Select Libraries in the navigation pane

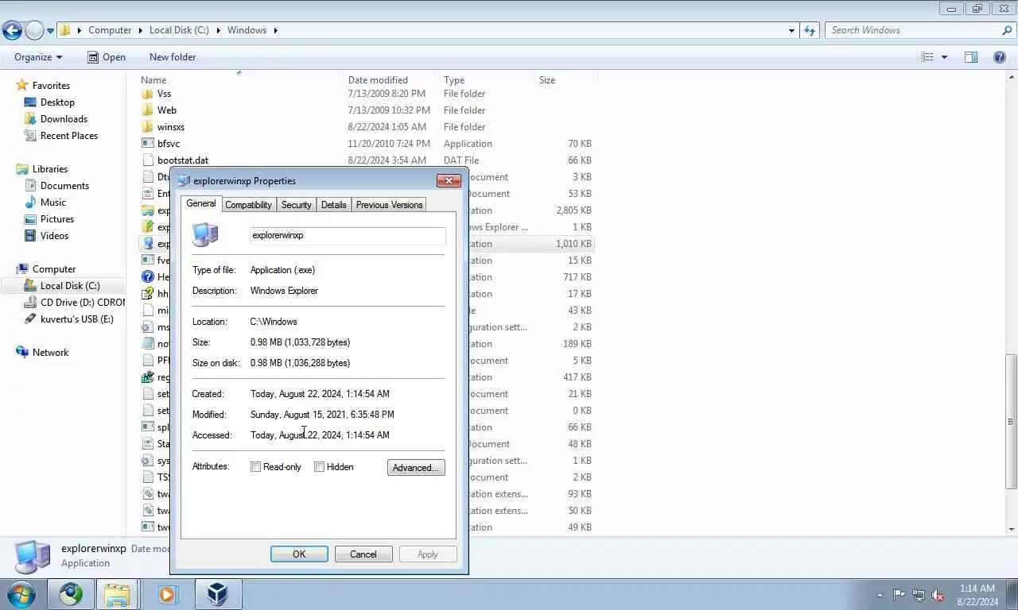(50, 169)
